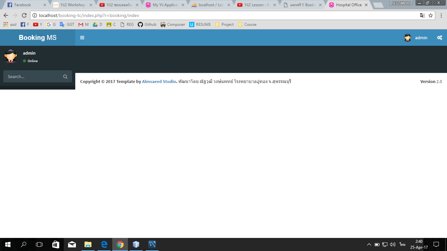View site information icon
Screen dimensions: 447x251
pyautogui.click(x=35, y=15)
